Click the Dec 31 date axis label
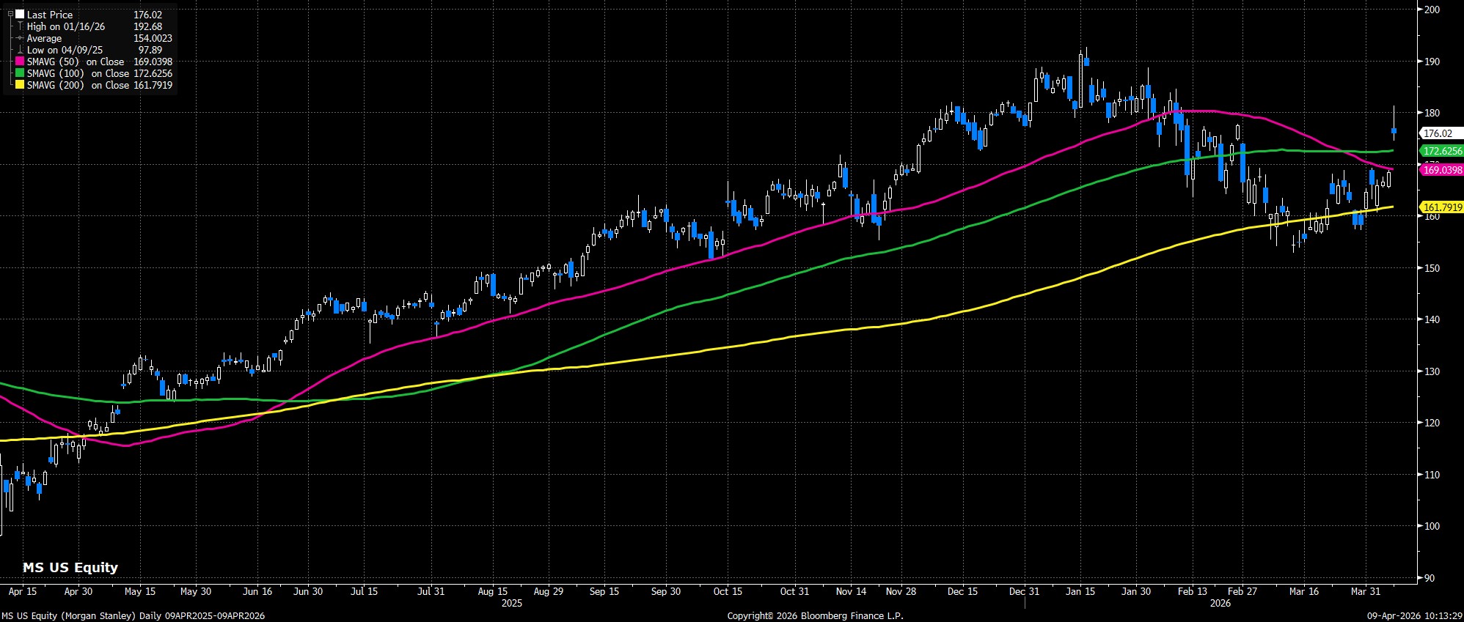This screenshot has width=1464, height=622. tap(1024, 591)
